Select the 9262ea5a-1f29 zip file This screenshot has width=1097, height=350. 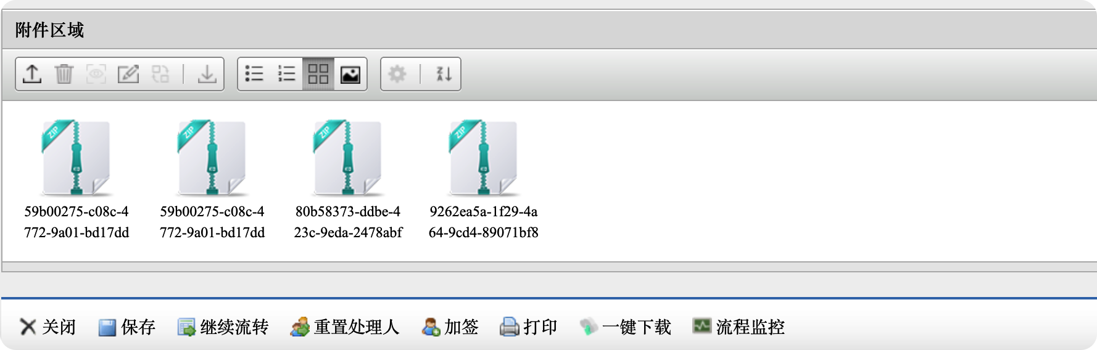(484, 180)
